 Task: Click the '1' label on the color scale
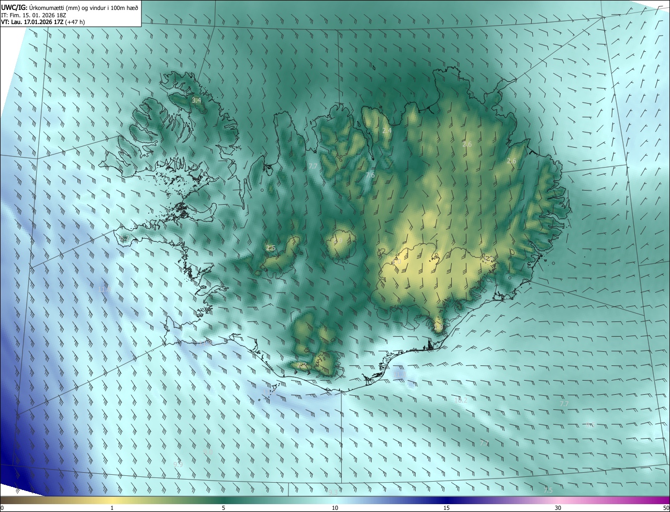[x=112, y=508]
